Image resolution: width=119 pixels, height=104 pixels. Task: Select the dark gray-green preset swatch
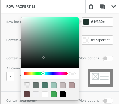coord(36,85)
